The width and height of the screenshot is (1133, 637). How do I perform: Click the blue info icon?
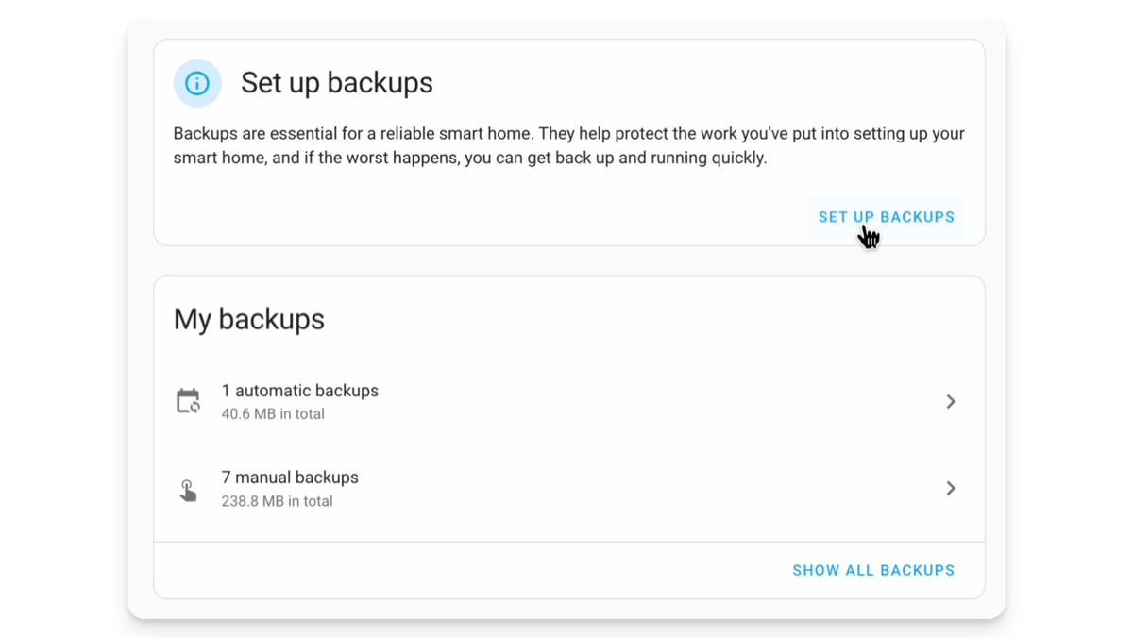[197, 83]
